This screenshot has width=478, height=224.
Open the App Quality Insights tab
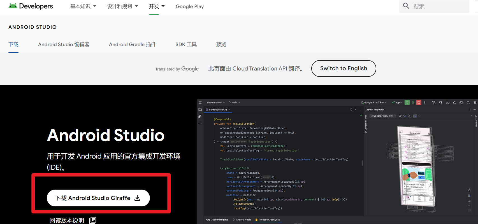[217, 220]
